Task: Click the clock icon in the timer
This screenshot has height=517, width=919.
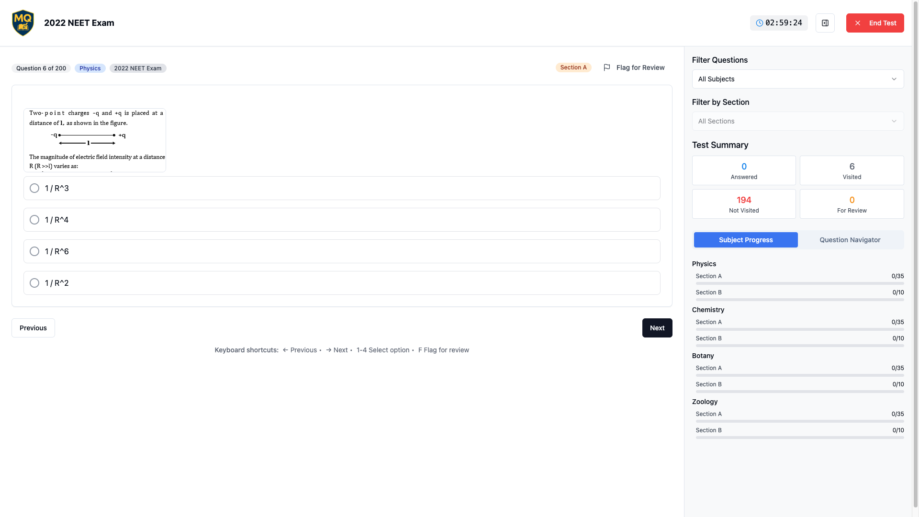Action: (759, 23)
